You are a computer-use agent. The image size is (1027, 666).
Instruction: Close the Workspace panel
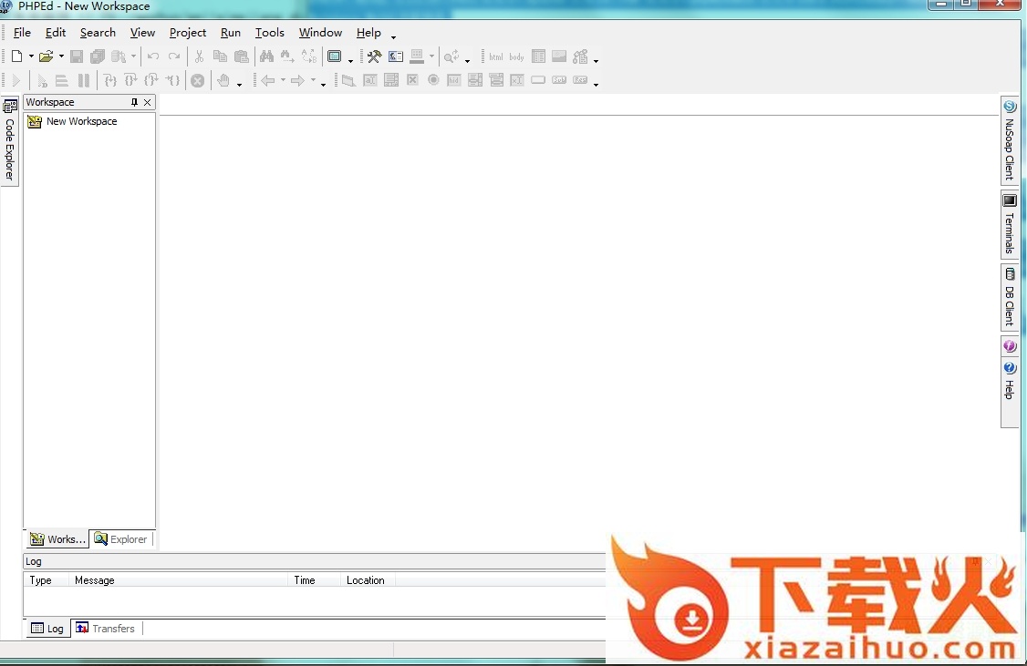[148, 102]
